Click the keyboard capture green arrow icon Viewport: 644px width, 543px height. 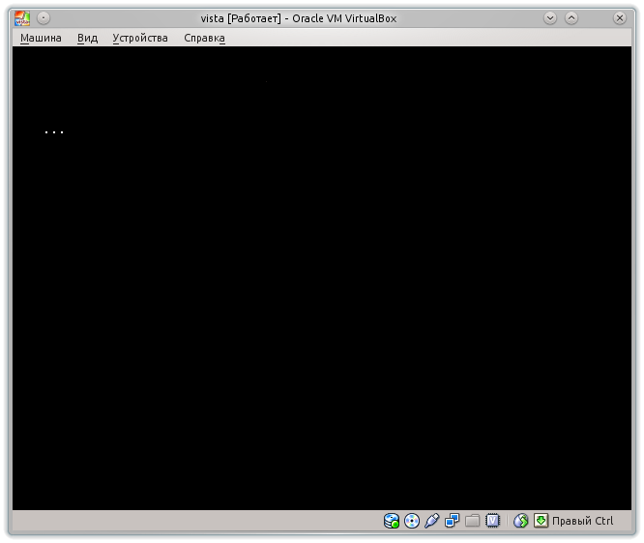tap(541, 521)
